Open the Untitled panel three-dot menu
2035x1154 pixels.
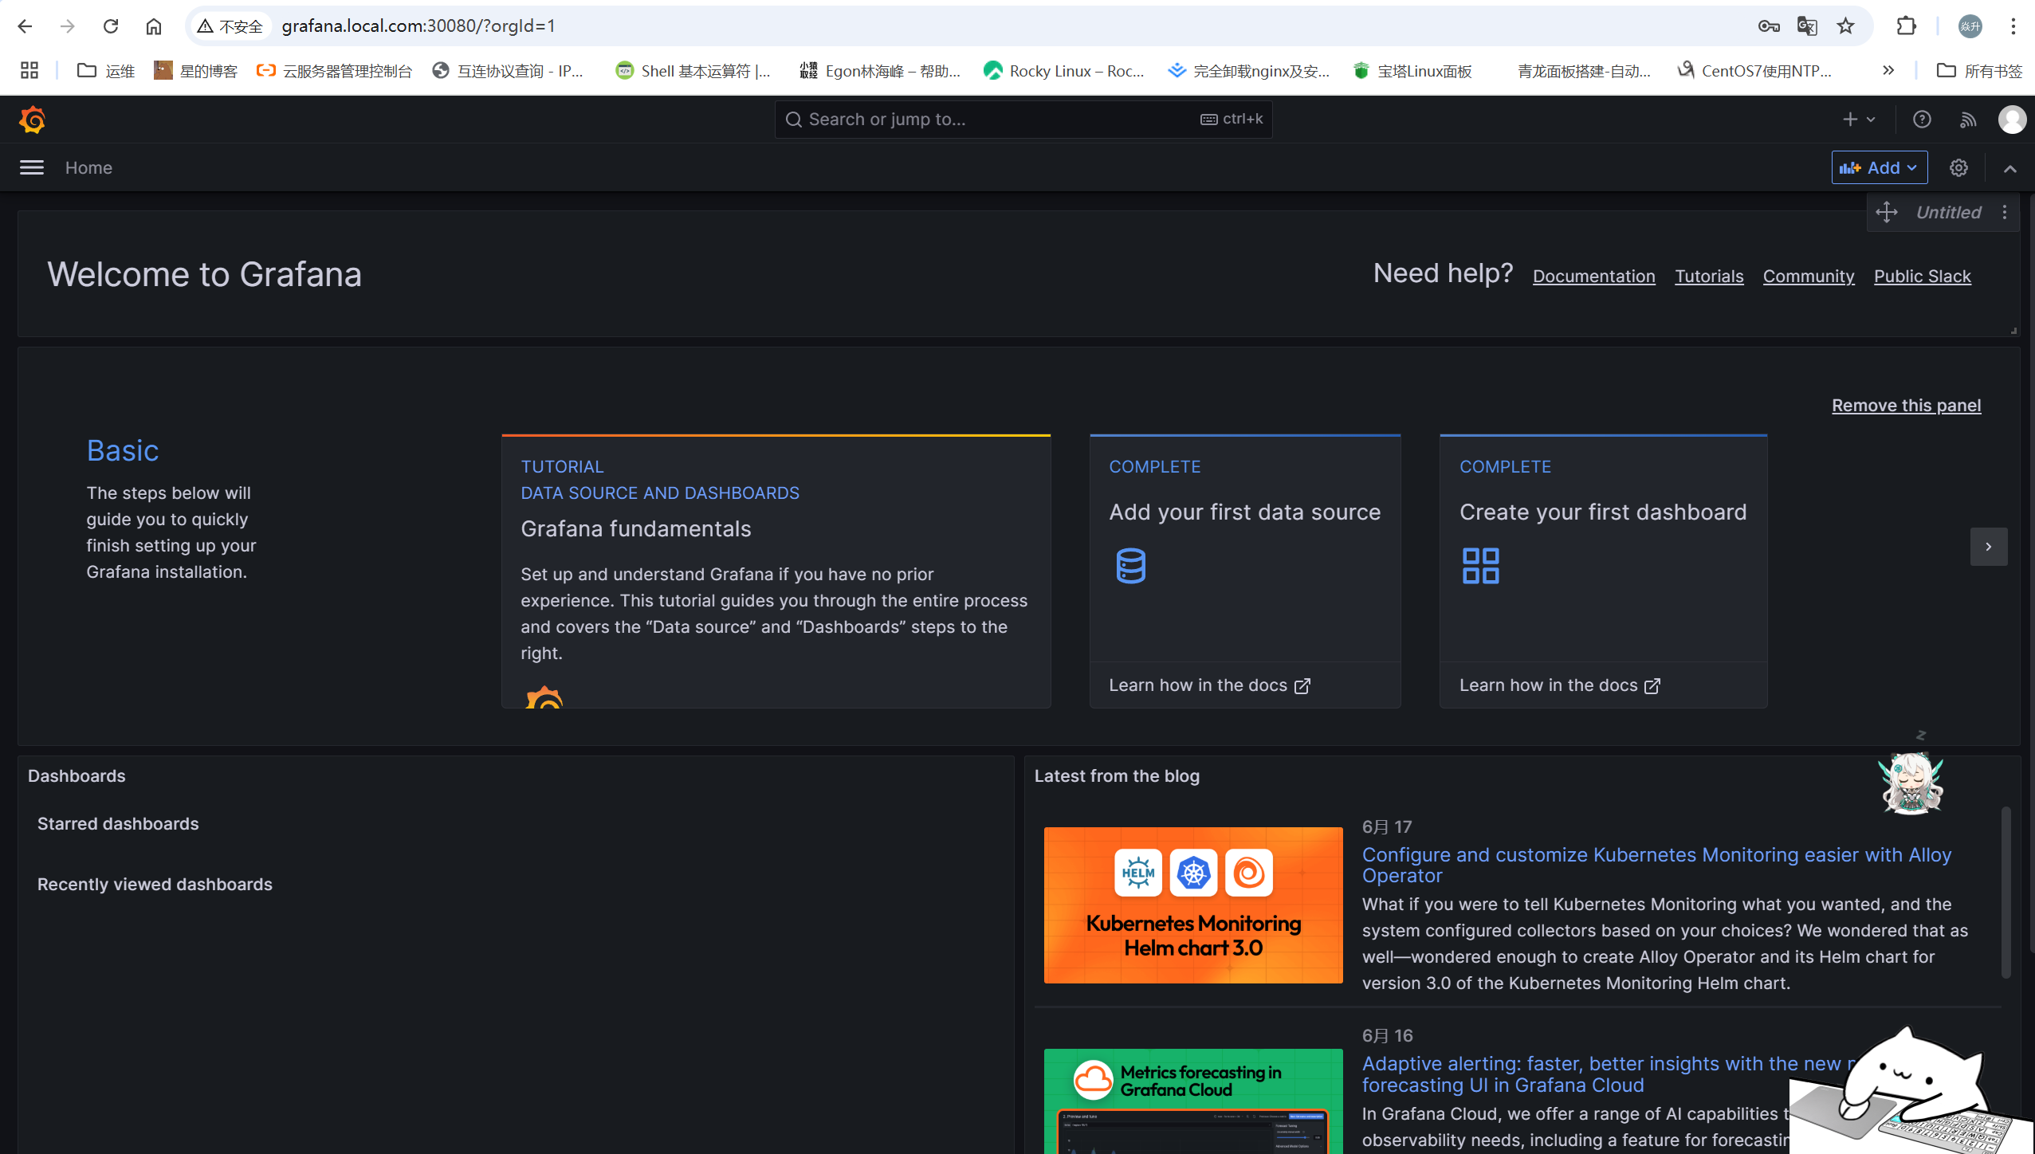click(x=2004, y=212)
